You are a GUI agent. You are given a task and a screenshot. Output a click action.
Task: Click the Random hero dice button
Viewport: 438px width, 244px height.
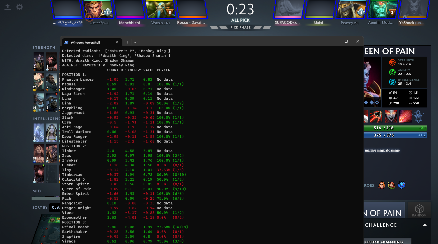point(419,210)
